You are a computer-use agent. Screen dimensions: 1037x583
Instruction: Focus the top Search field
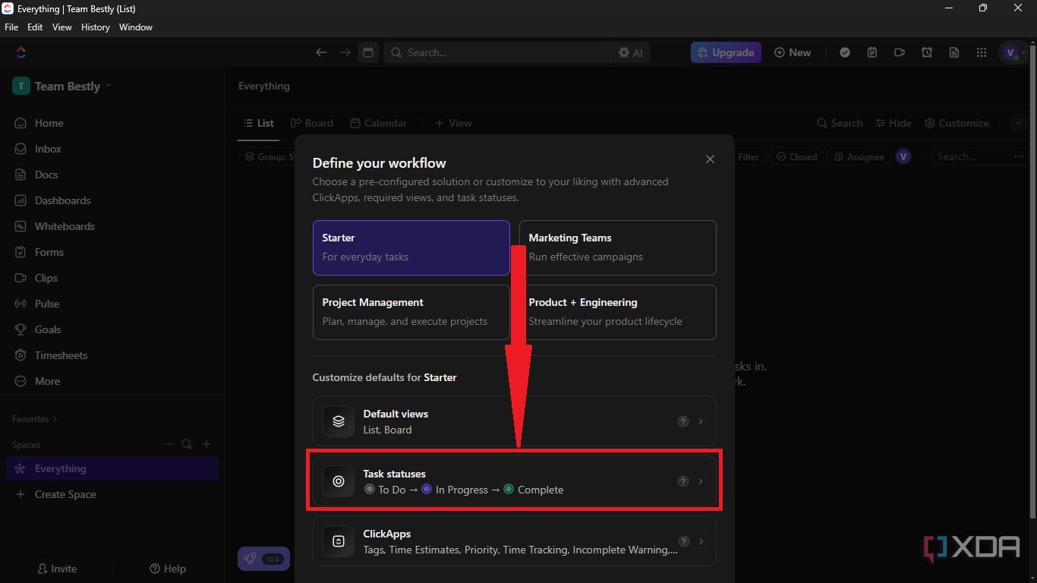point(497,52)
